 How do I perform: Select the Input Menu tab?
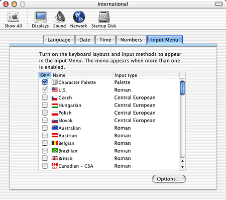[165, 40]
